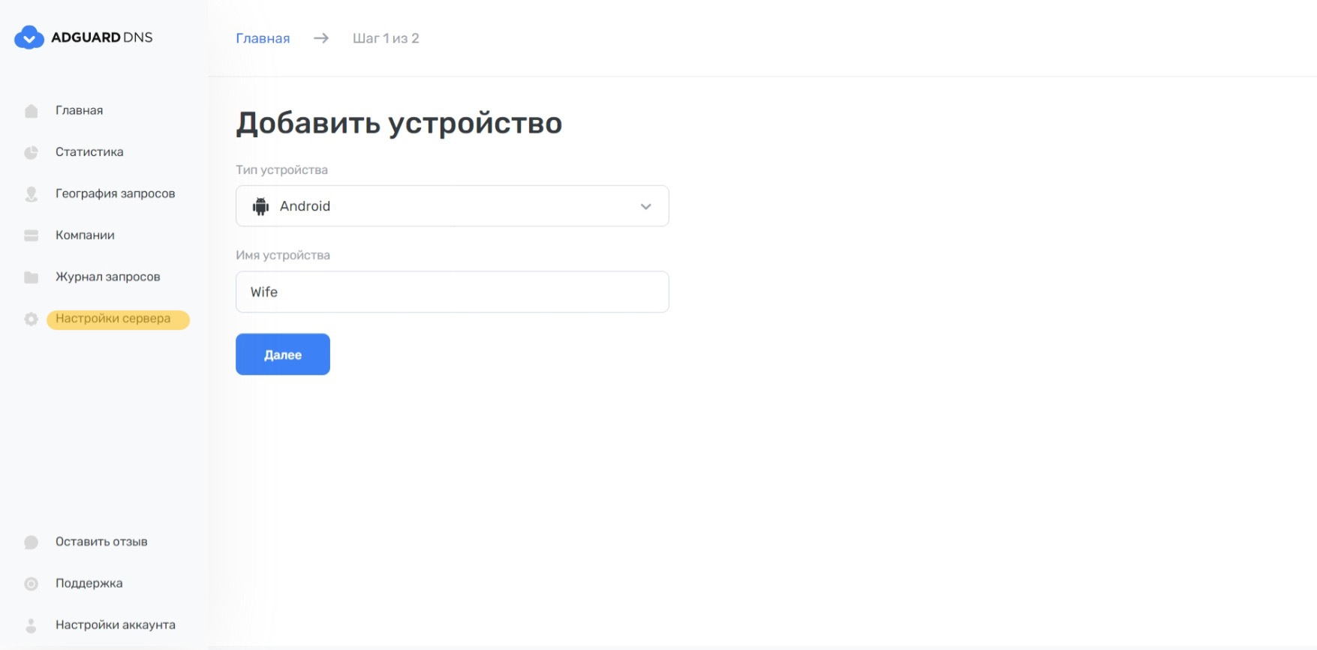1317x650 pixels.
Task: Open Настройки аккаунта
Action: tap(115, 625)
